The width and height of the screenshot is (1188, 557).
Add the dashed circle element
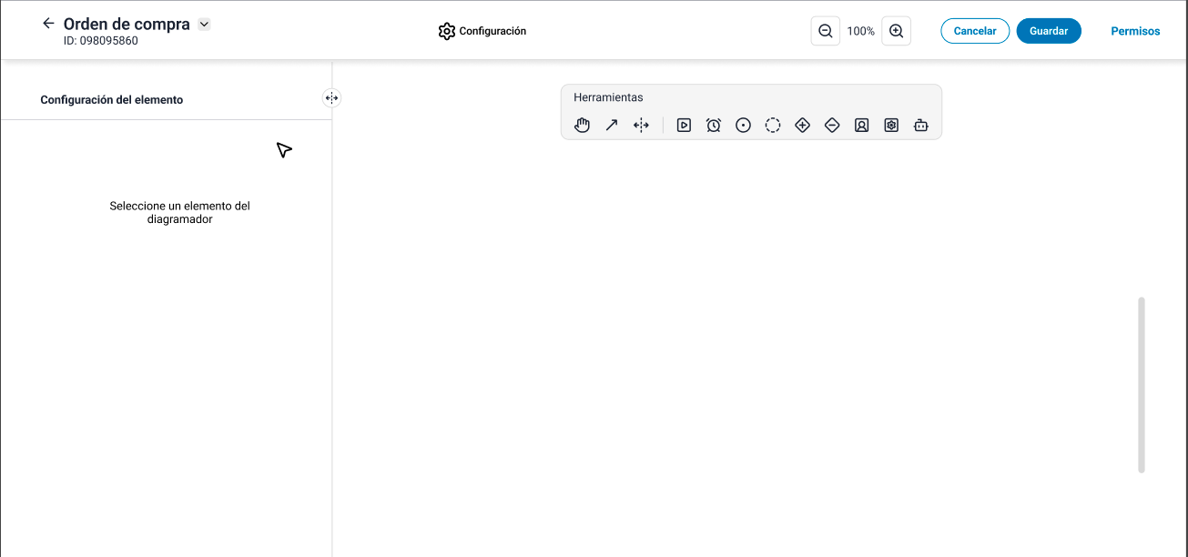click(773, 126)
